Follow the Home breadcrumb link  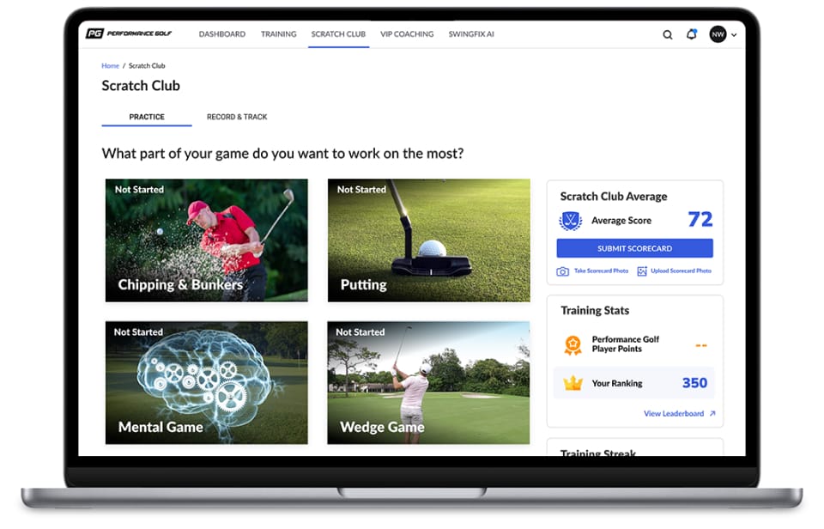click(110, 66)
